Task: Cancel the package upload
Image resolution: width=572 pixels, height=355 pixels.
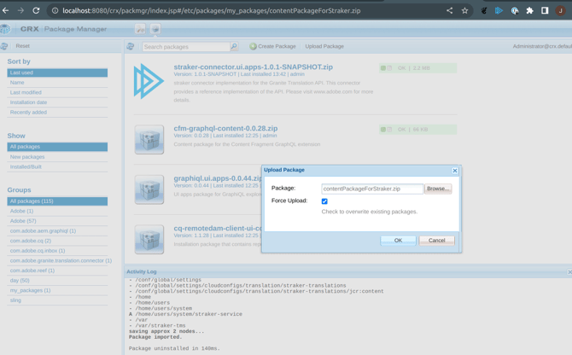Action: pyautogui.click(x=436, y=241)
